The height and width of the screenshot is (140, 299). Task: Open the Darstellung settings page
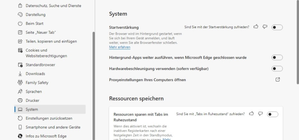coord(35,15)
